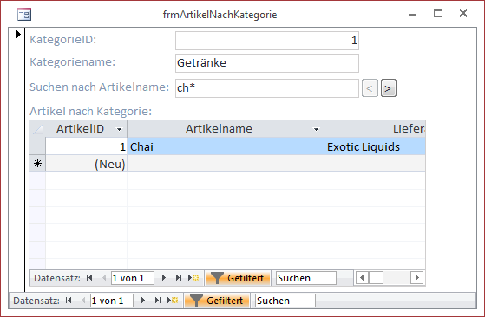Viewport: 485px width, 317px height.
Task: Click the subform record number box '1 von 1'
Action: 133,278
